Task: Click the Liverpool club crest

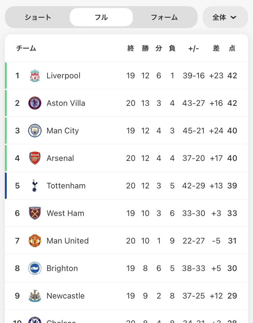Action: coord(35,76)
